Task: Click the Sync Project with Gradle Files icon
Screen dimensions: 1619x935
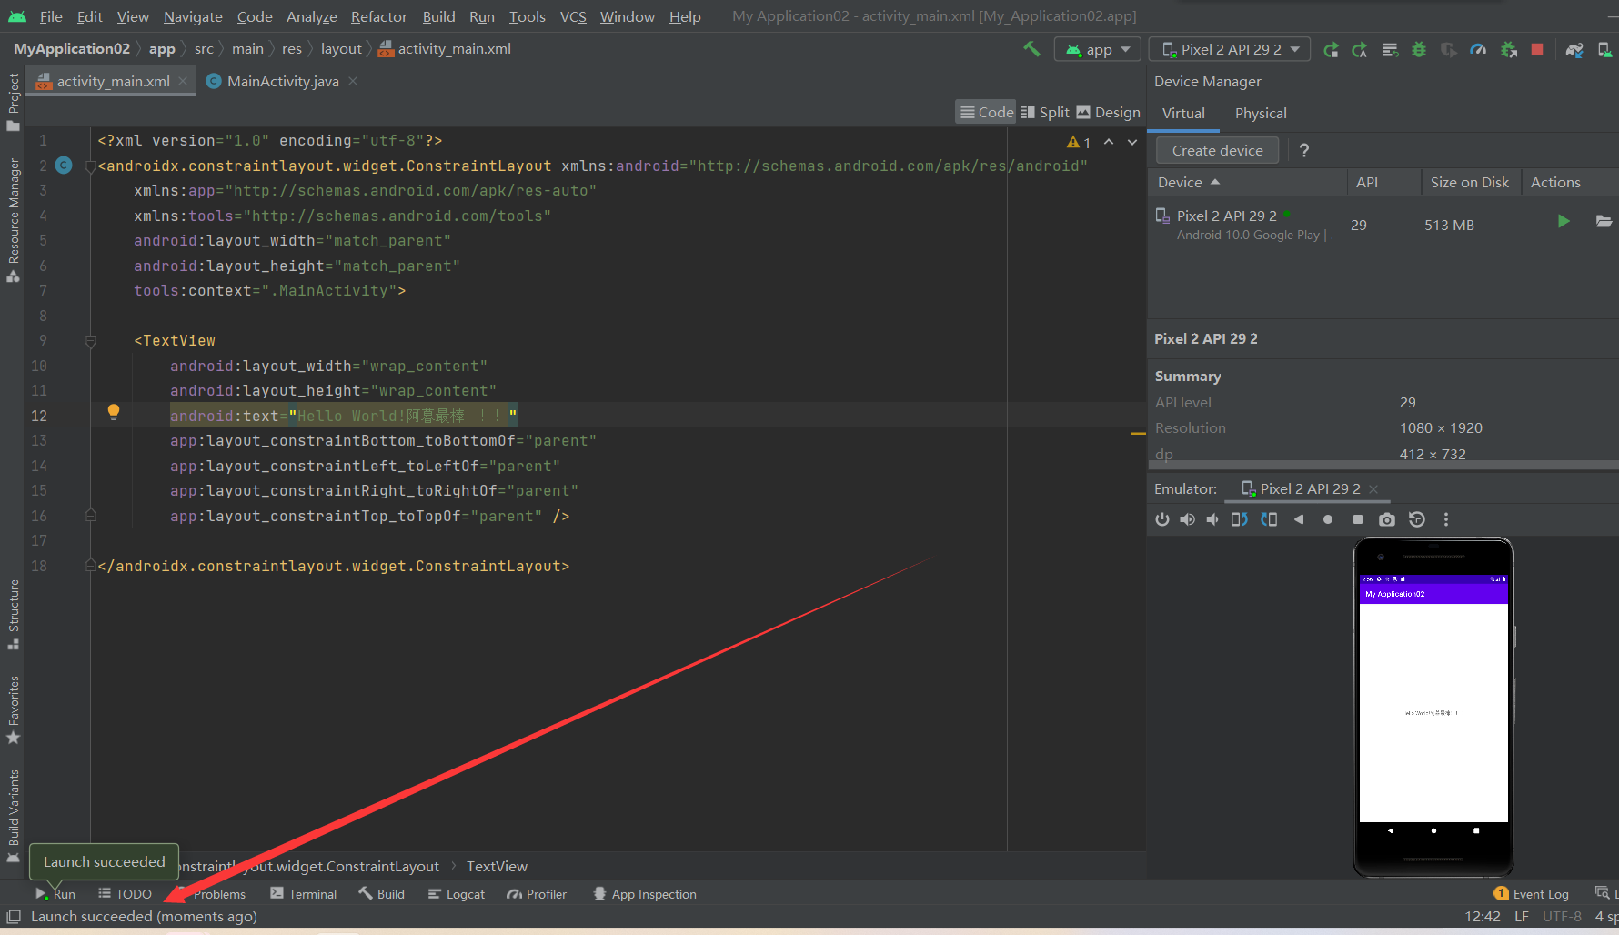Action: click(x=1574, y=49)
